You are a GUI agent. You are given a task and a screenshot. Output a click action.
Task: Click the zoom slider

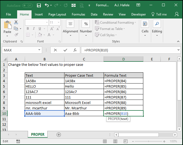pyautogui.click(x=148, y=141)
